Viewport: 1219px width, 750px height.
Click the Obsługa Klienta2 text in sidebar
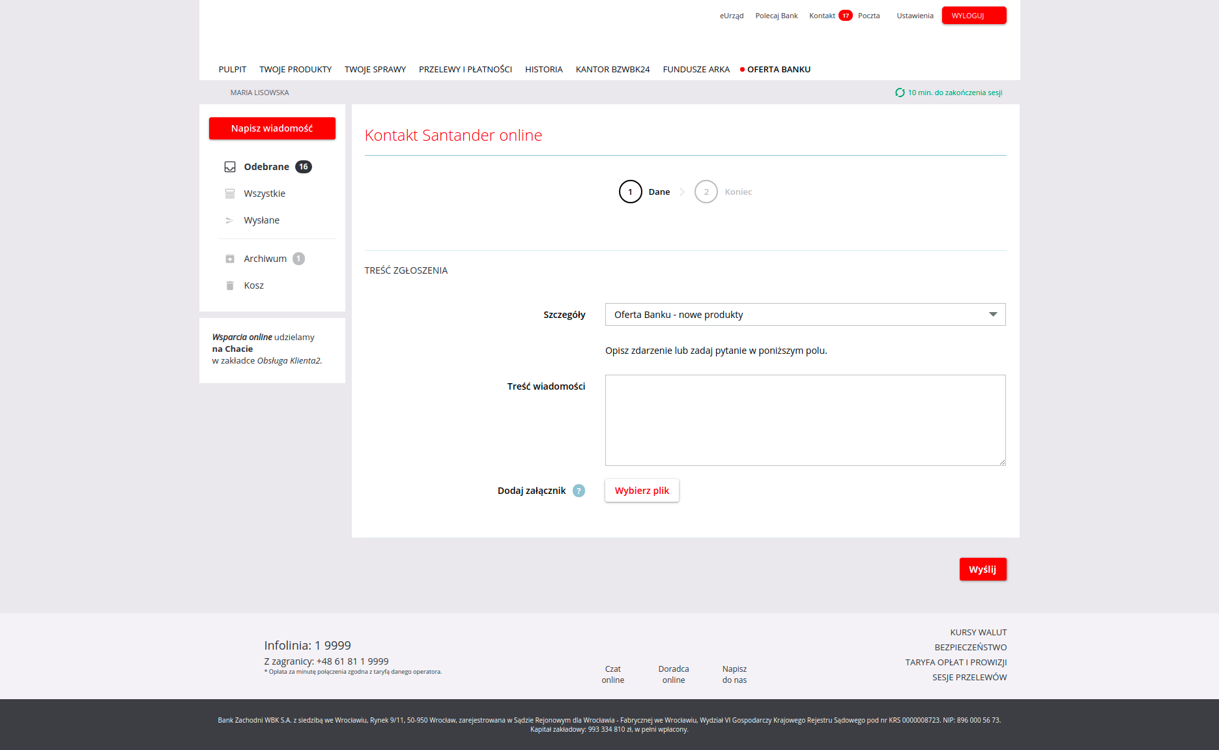click(x=289, y=360)
